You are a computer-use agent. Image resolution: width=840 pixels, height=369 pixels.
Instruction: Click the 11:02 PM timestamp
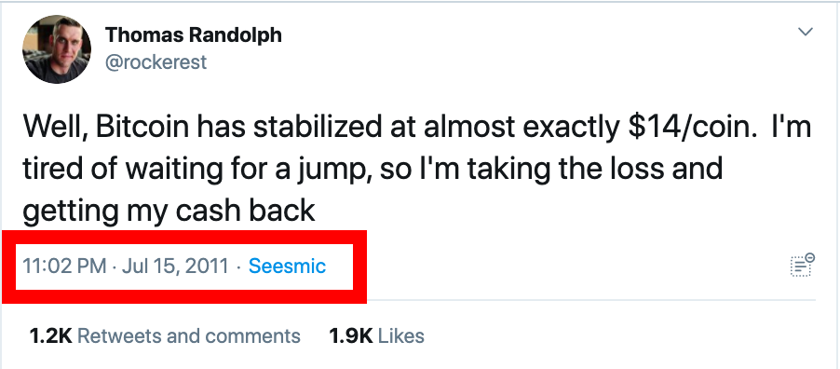pyautogui.click(x=64, y=266)
